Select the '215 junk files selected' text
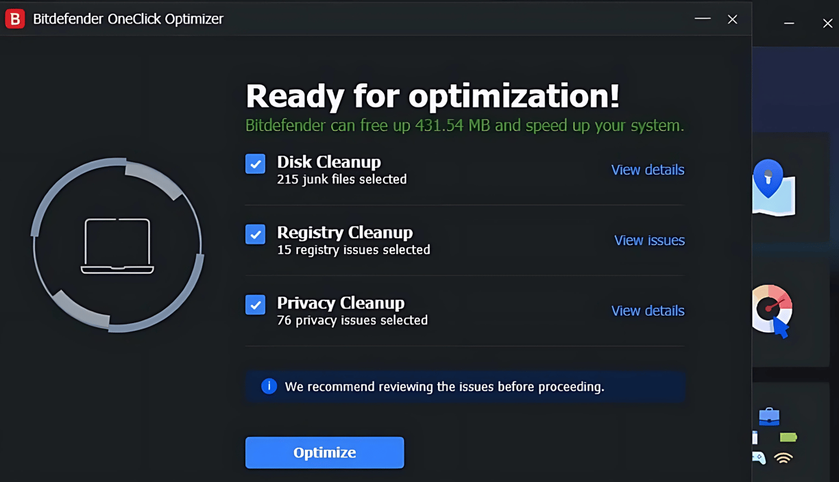 (341, 179)
